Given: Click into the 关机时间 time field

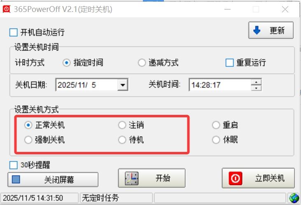Looking at the screenshot, I should 220,85.
